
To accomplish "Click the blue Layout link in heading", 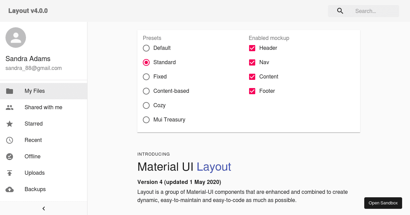I will point(214,167).
